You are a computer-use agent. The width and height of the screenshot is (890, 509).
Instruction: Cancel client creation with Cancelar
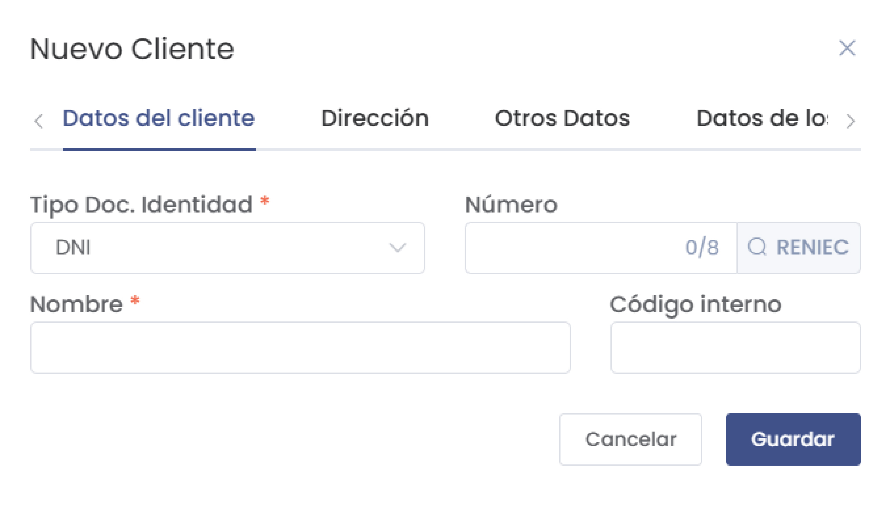click(631, 439)
